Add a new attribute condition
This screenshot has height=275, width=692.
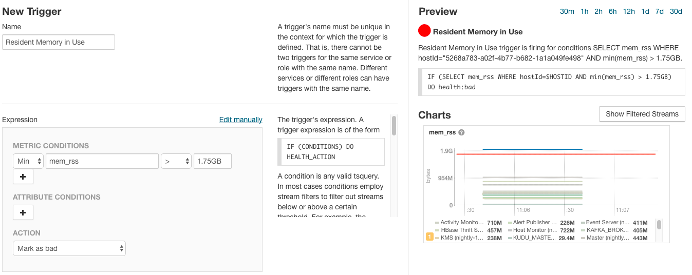click(23, 212)
